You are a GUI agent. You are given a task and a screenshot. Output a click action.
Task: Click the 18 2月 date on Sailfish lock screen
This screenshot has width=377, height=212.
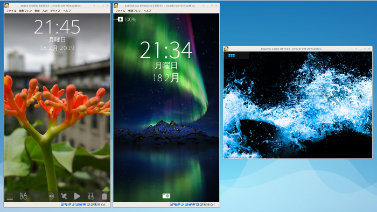point(166,78)
